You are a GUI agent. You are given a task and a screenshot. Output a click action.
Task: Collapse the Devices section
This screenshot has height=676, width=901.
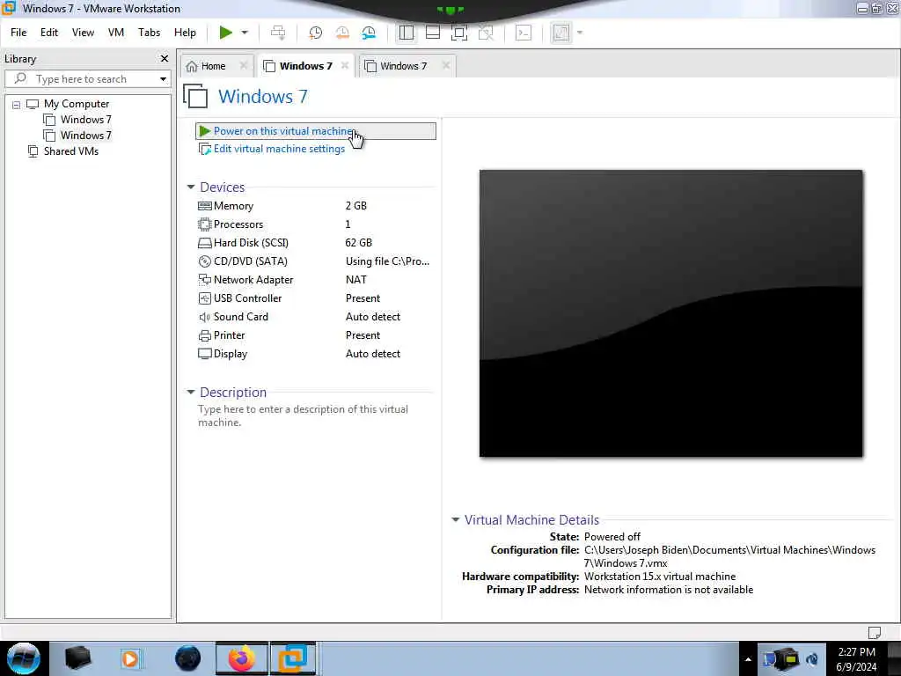pyautogui.click(x=191, y=187)
